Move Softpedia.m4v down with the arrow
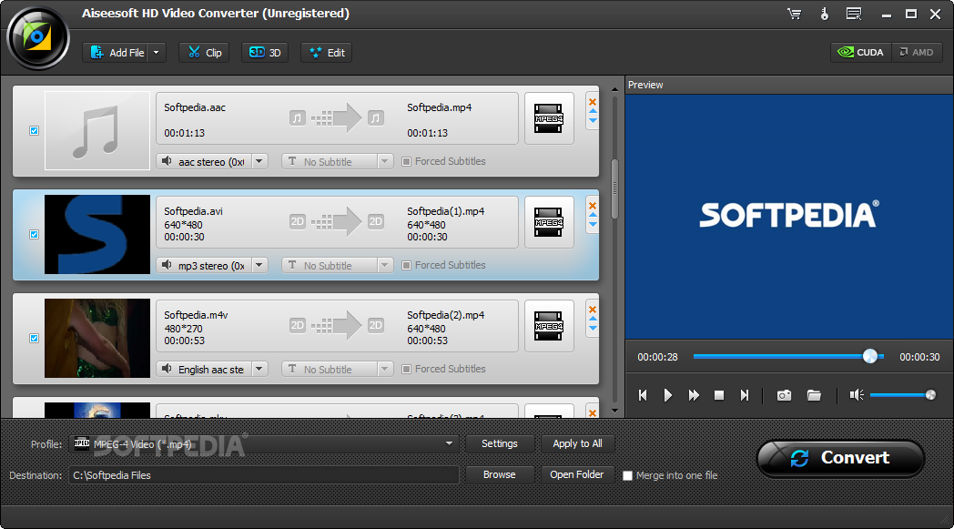The width and height of the screenshot is (954, 529). click(593, 328)
